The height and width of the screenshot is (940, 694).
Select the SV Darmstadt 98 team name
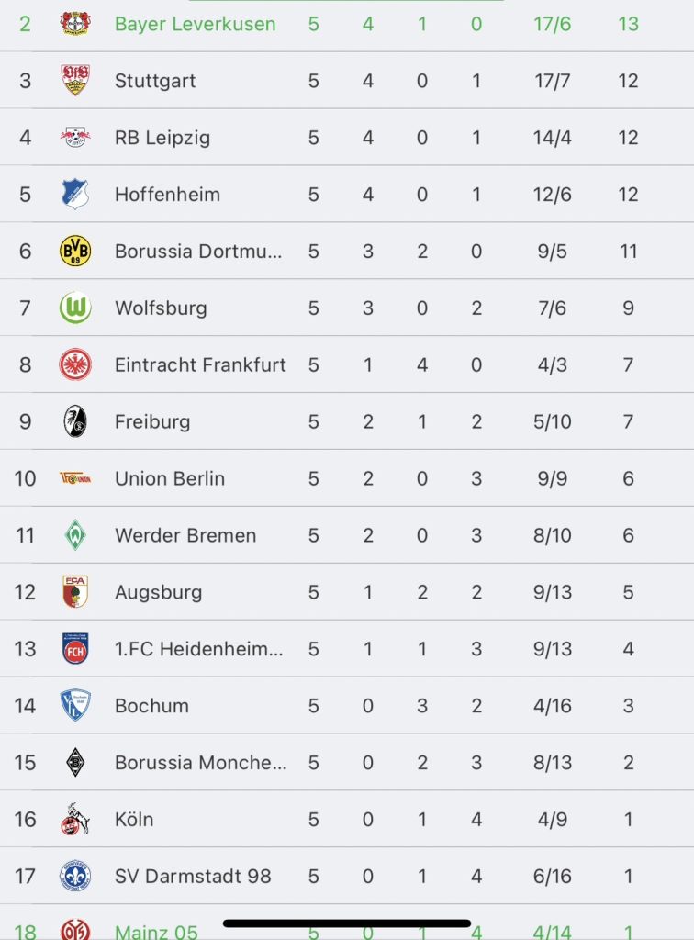point(193,876)
